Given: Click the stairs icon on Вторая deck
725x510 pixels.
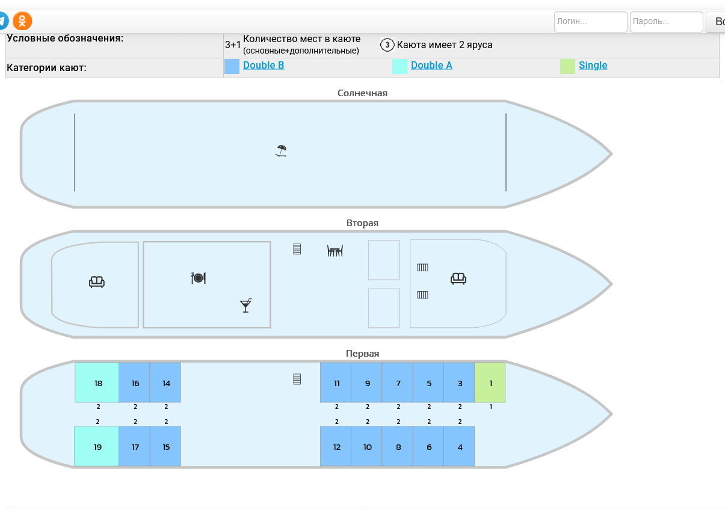Looking at the screenshot, I should pos(297,249).
